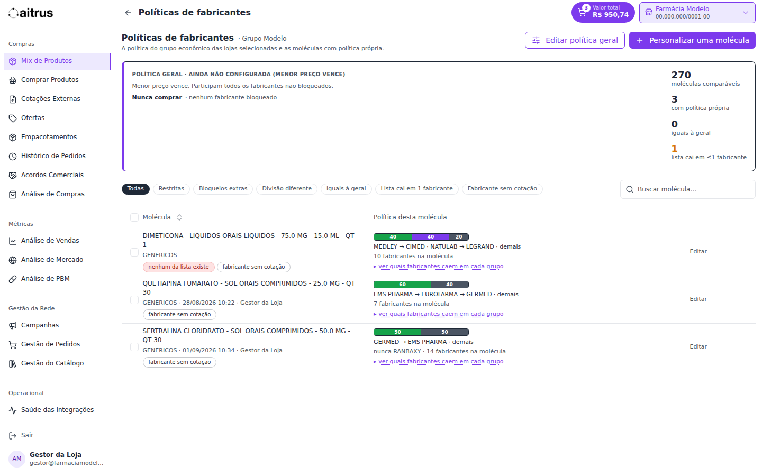Select the Iguais à geral filter
762x476 pixels.
346,189
